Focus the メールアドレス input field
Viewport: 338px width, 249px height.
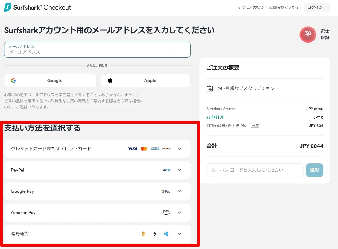pos(97,50)
